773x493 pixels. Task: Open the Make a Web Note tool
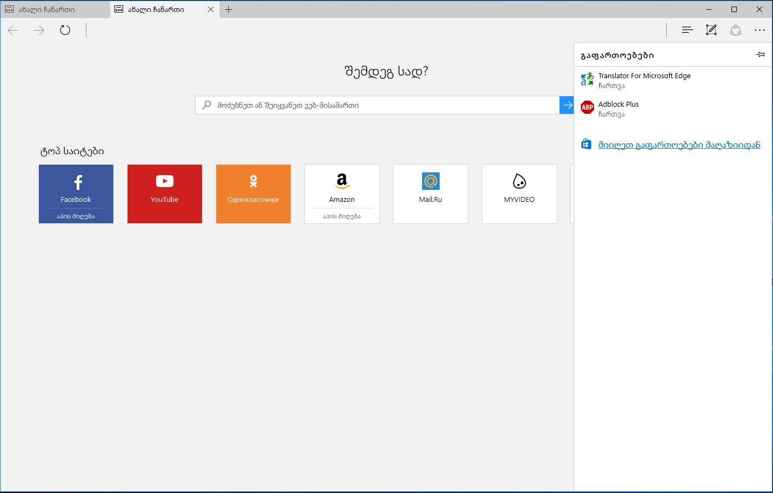coord(711,30)
